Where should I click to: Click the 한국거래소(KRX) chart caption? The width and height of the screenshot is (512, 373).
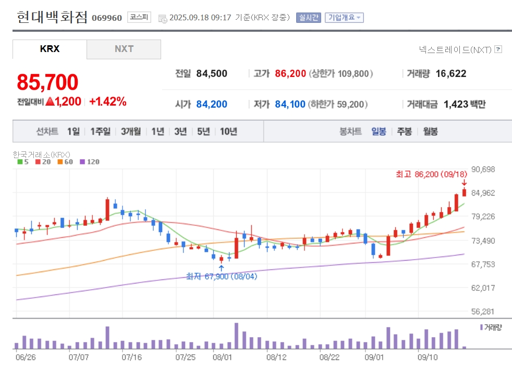tap(42, 155)
